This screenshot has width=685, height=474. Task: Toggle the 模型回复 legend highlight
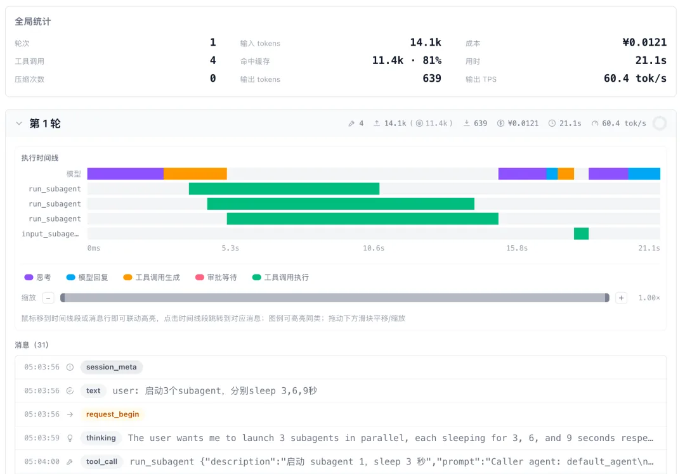click(x=87, y=277)
